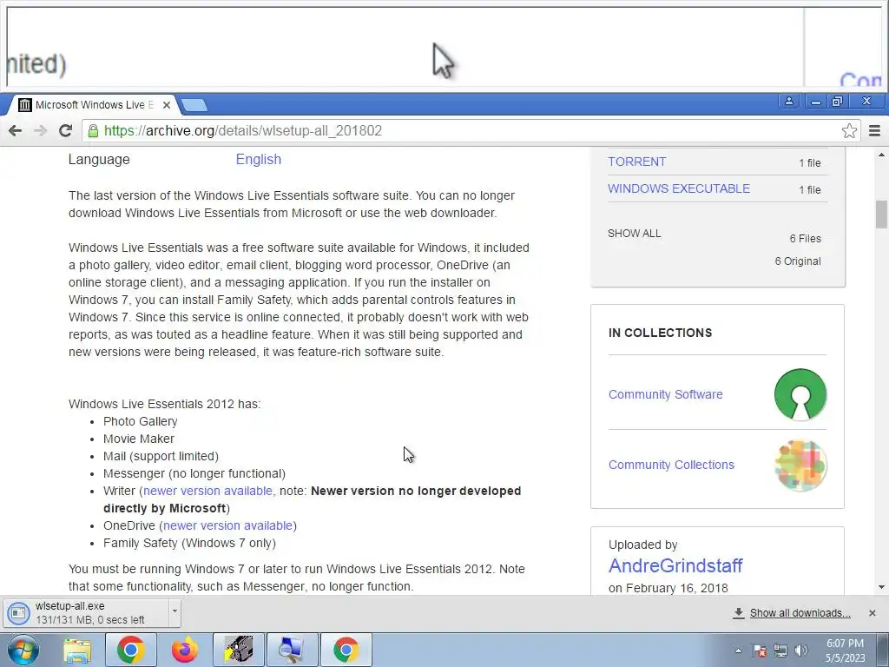Click the WINDOWS EXECUTABLE download option
The image size is (889, 667).
pyautogui.click(x=679, y=188)
